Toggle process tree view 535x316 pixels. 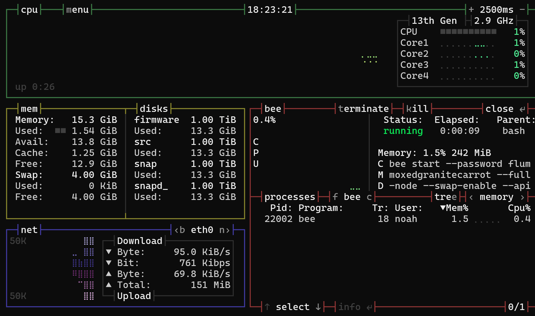click(x=446, y=197)
